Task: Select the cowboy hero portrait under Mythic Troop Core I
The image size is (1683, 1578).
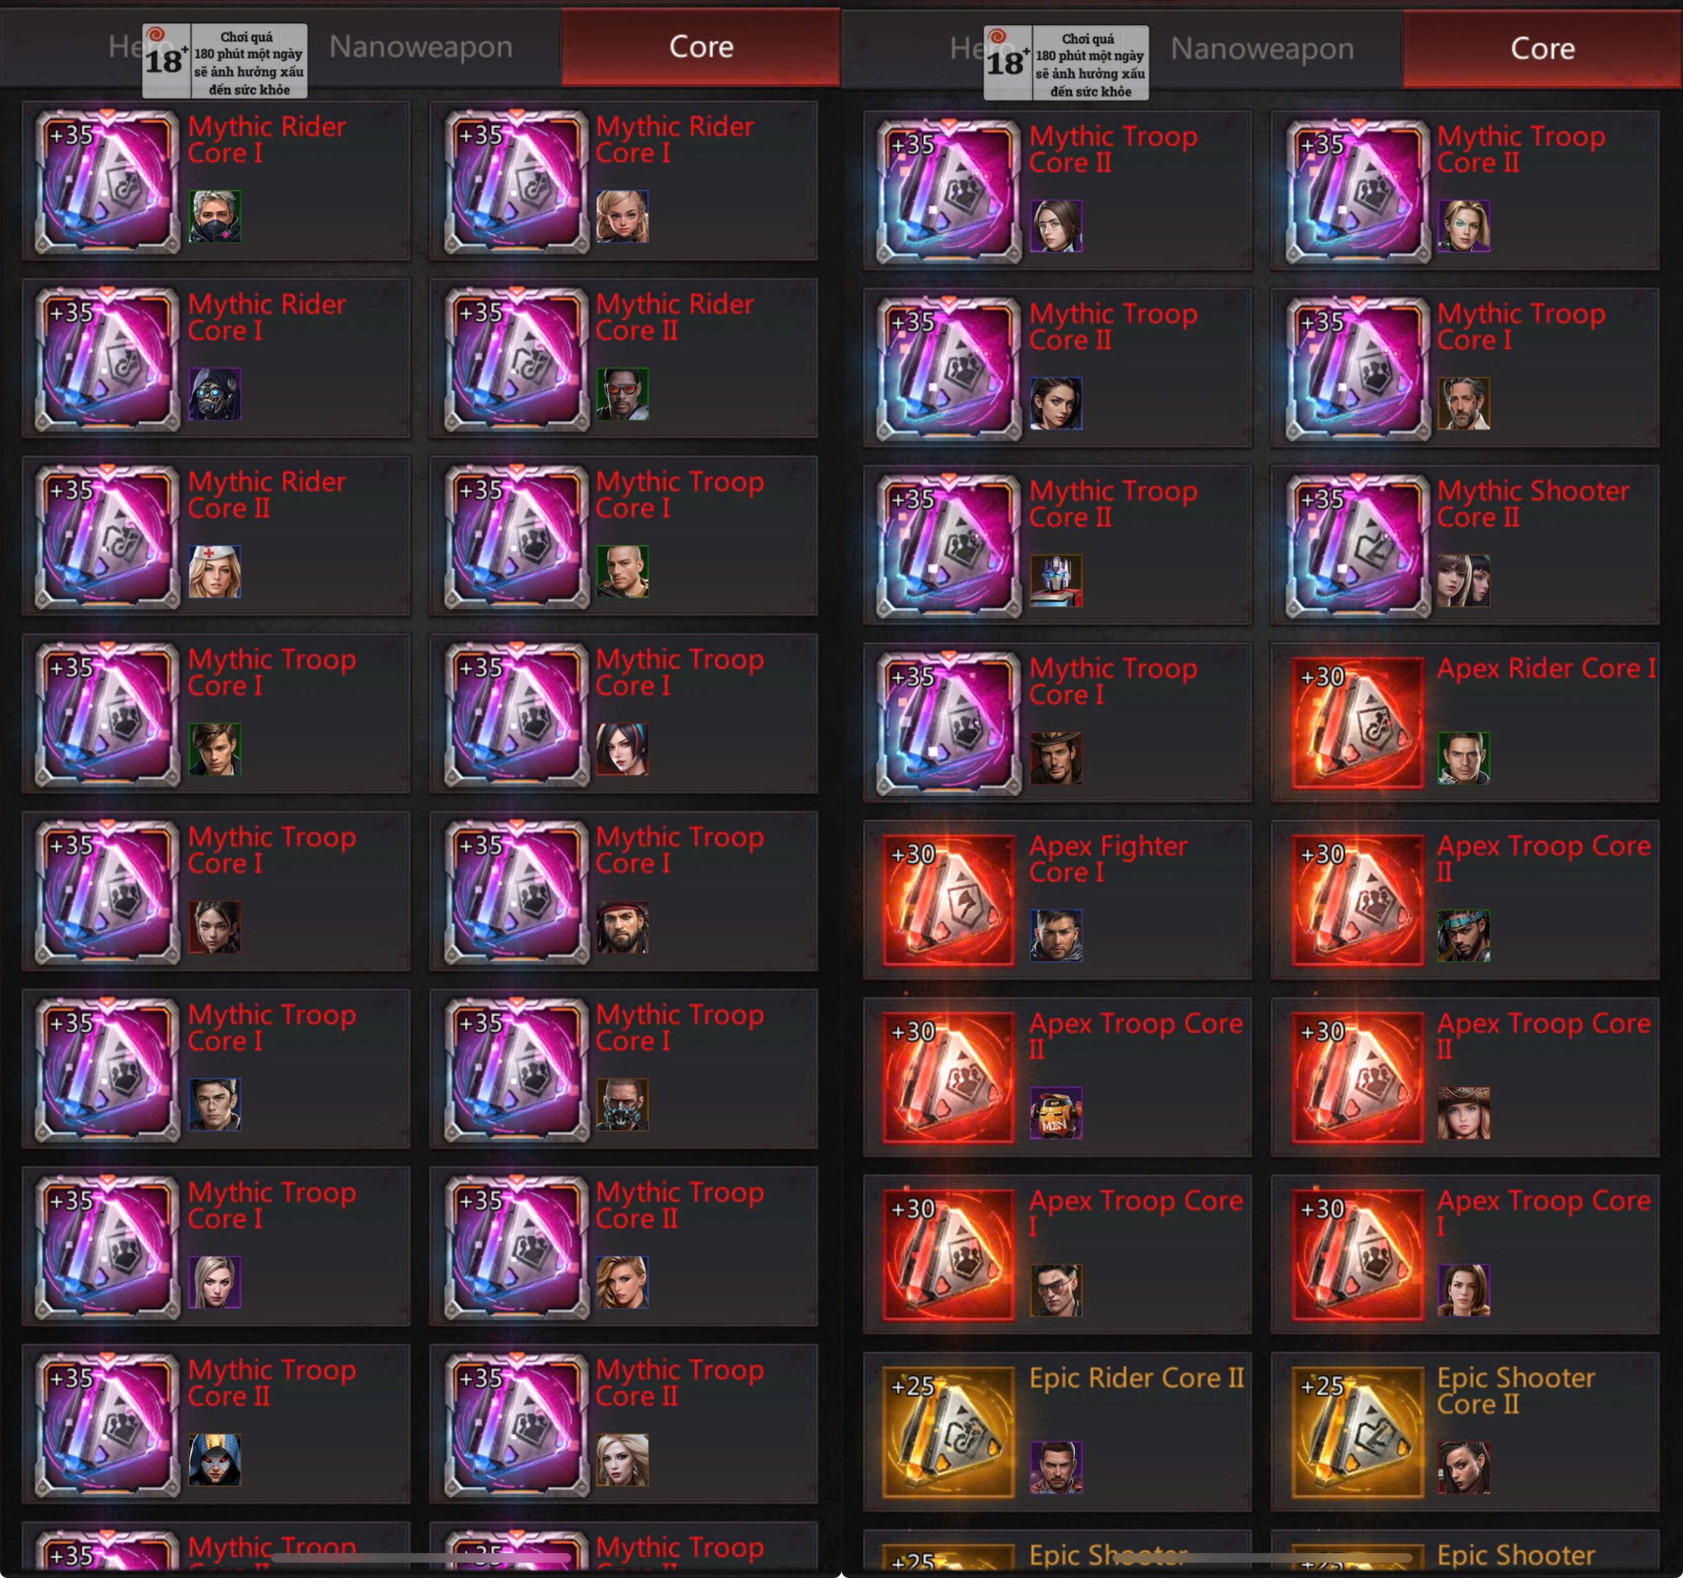Action: click(x=1056, y=757)
